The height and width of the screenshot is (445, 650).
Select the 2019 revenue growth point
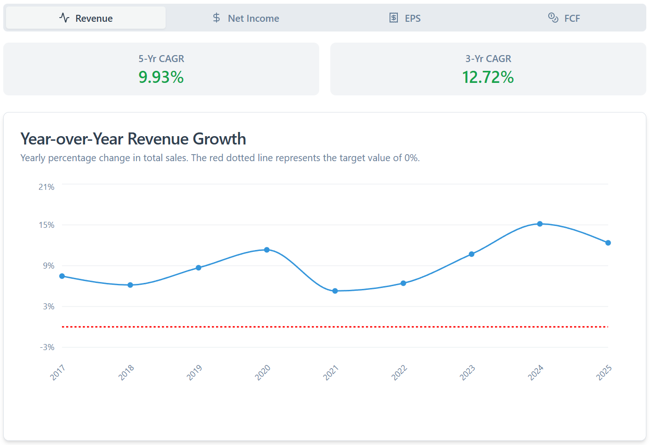coord(198,268)
